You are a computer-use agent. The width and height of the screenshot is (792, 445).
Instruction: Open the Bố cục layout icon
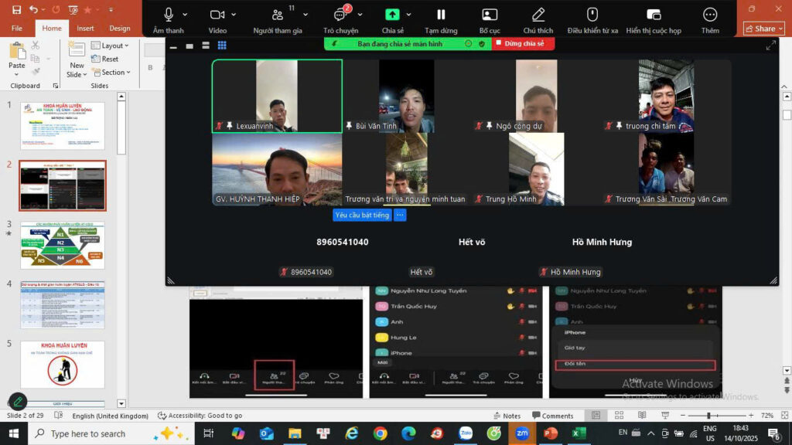(490, 15)
